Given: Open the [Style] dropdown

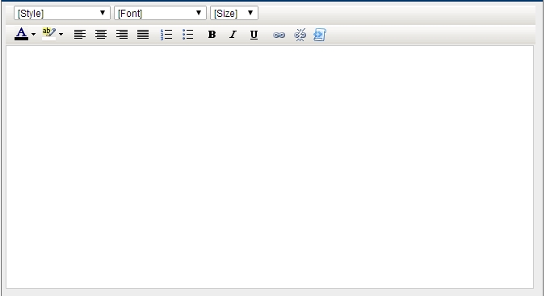Looking at the screenshot, I should [62, 13].
